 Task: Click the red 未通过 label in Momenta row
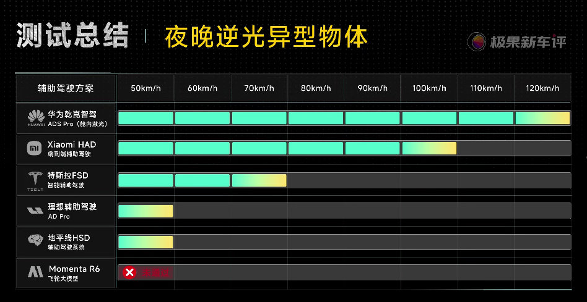click(x=155, y=273)
